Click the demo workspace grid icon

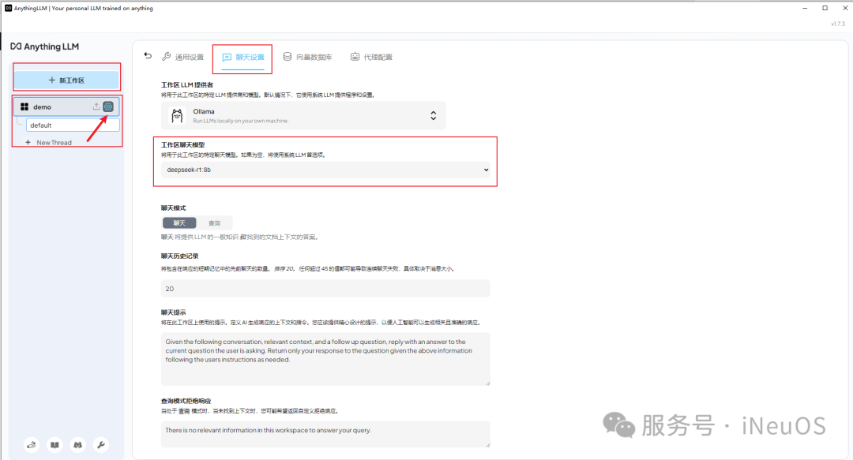[24, 107]
